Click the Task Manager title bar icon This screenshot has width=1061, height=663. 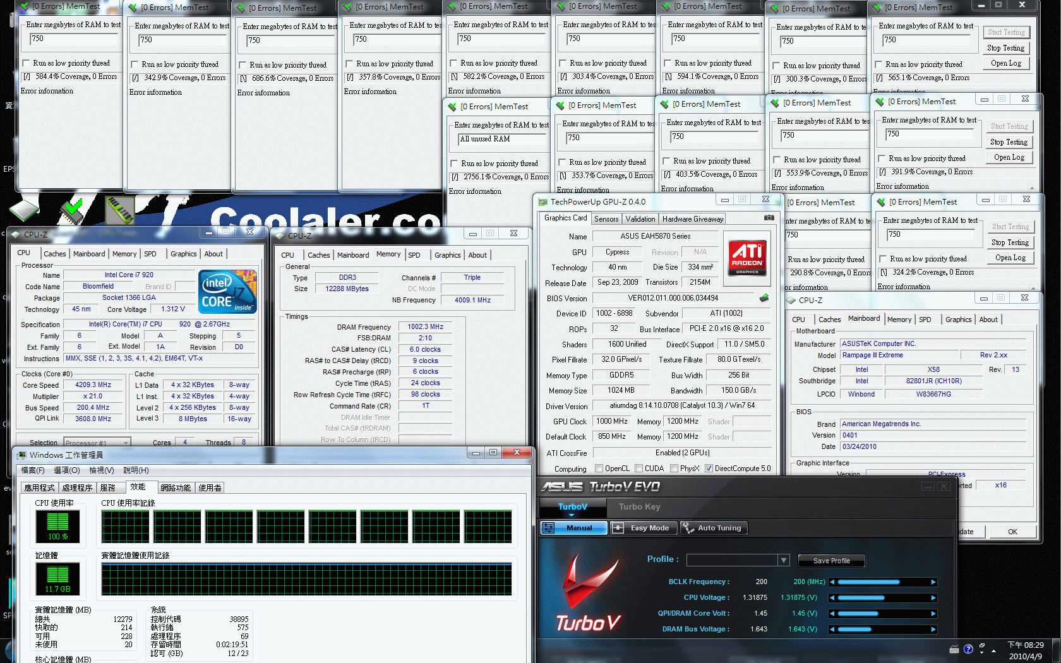click(21, 455)
